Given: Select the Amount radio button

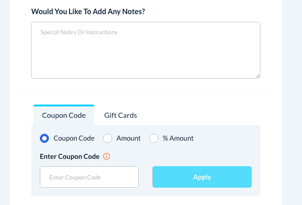Looking at the screenshot, I should (x=108, y=138).
